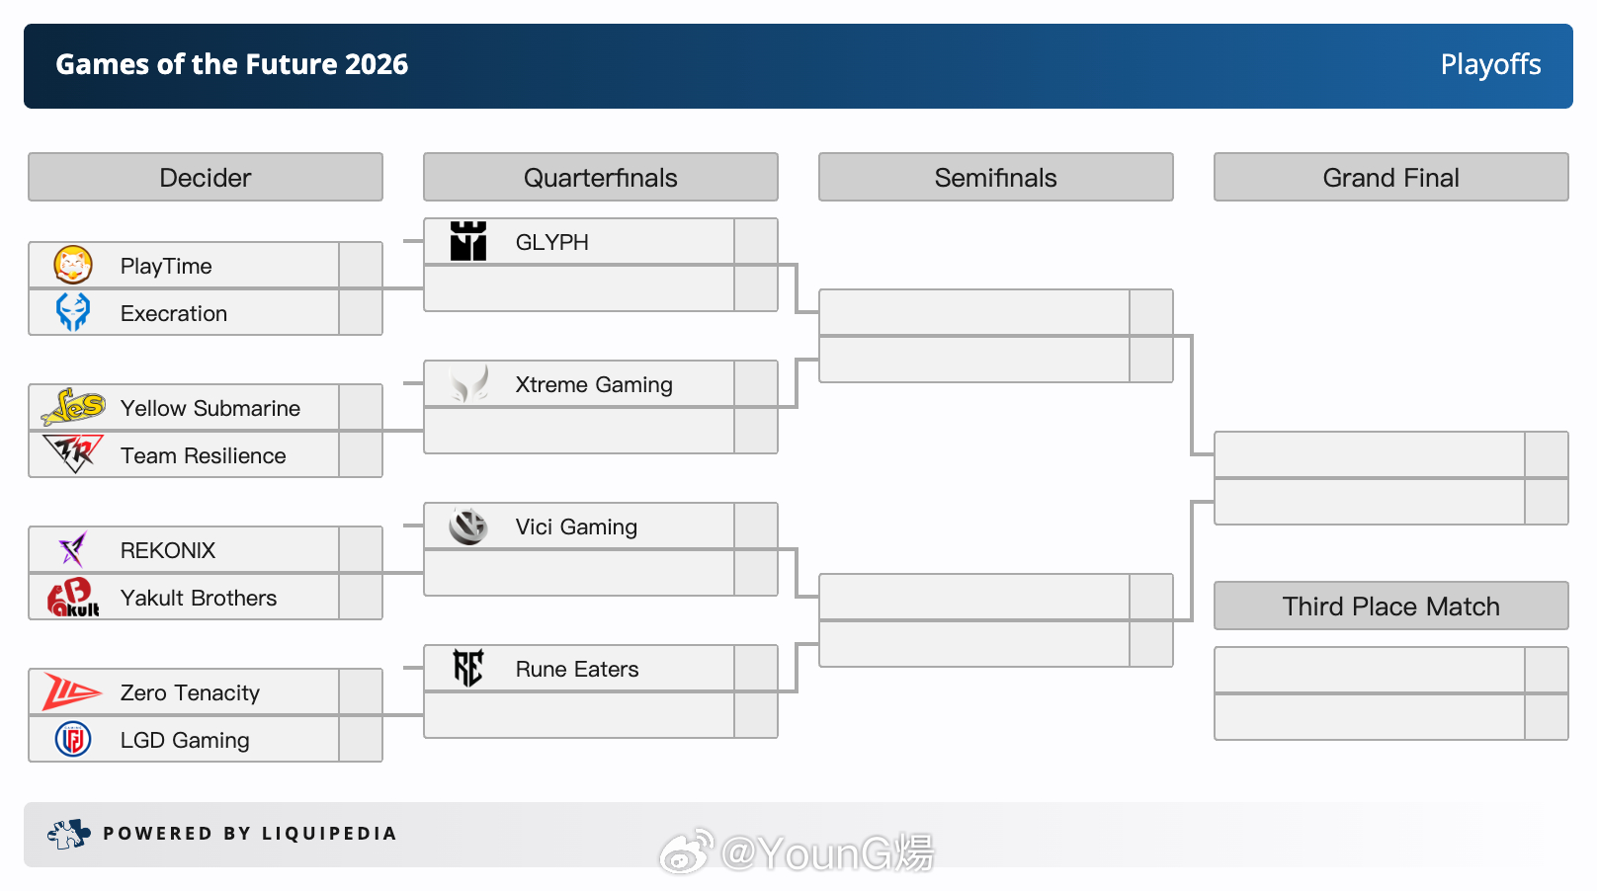Click the Zero Tenacity logo
This screenshot has width=1597, height=891.
pos(73,691)
